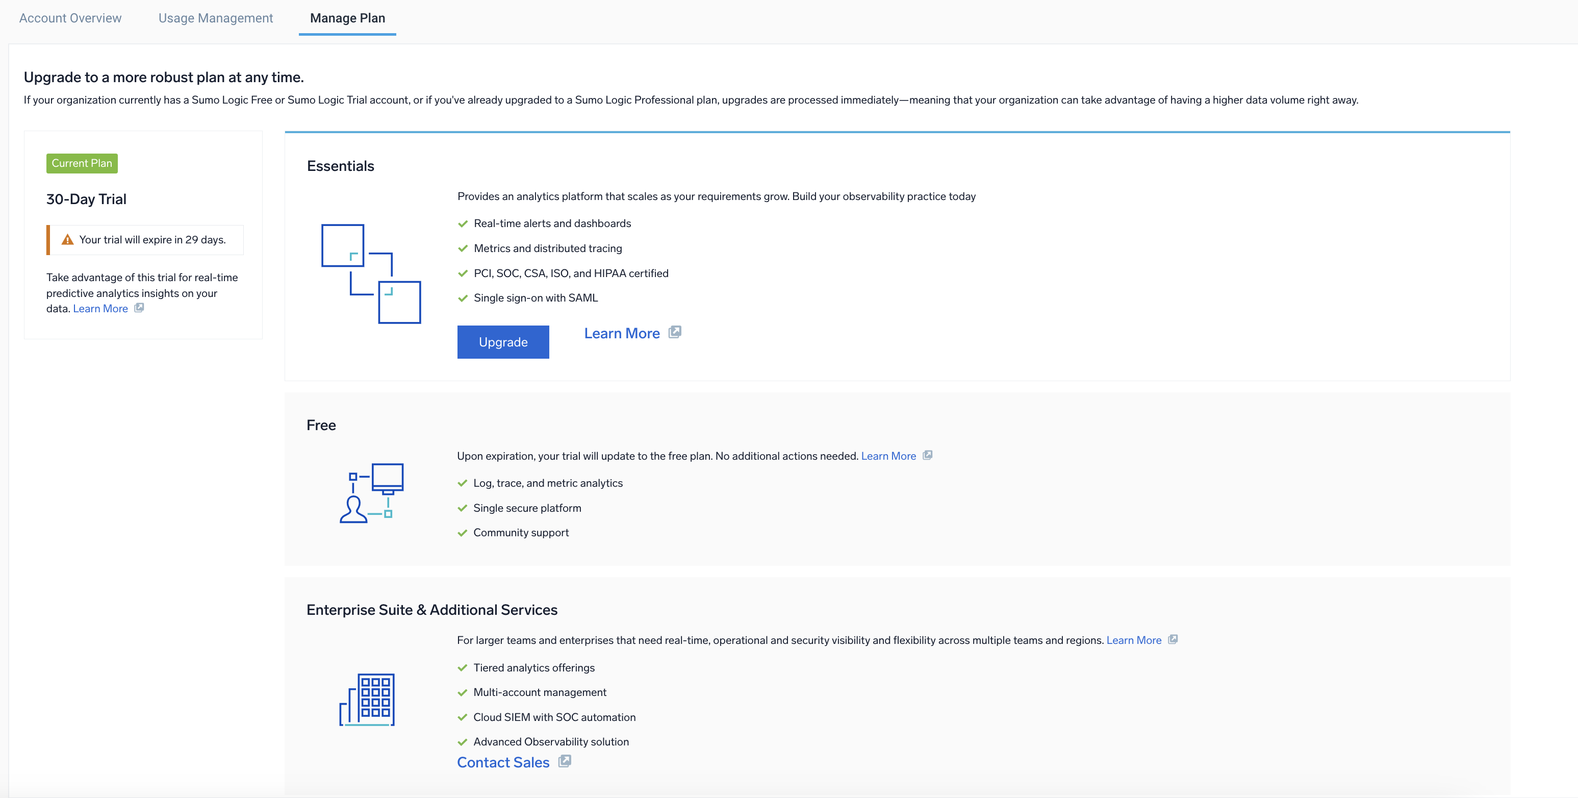
Task: Click the Contact Sales link
Action: [503, 762]
